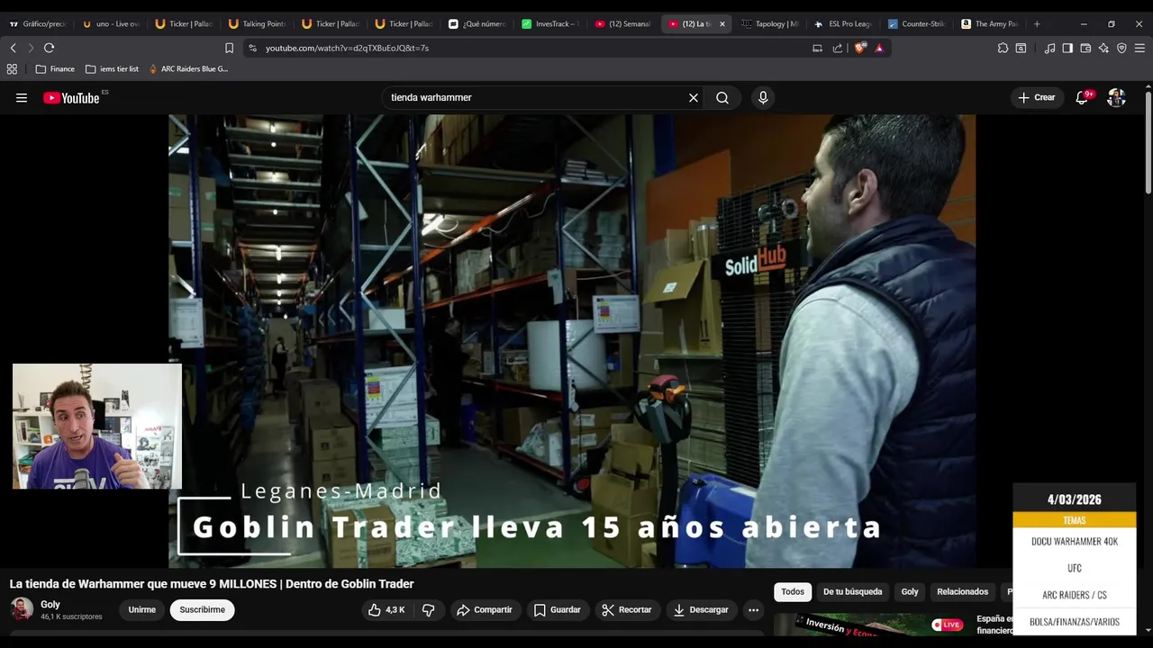Select the Relacionados filter chip
This screenshot has height=648, width=1153.
pos(962,592)
